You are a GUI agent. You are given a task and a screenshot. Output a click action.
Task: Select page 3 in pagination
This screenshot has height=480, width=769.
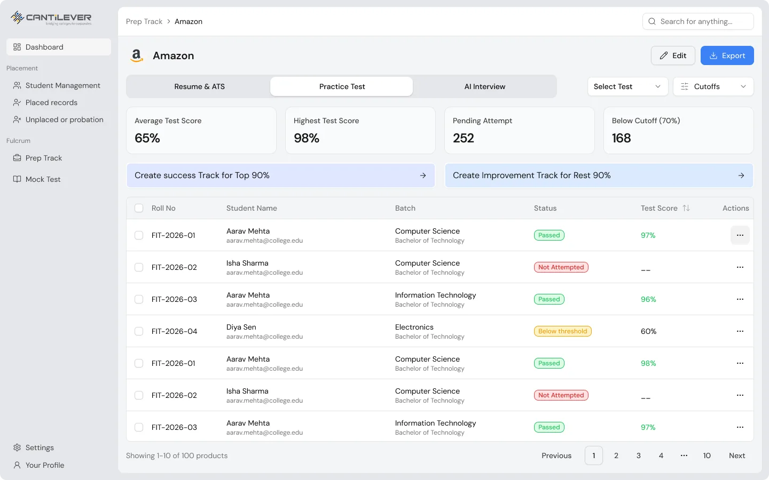pyautogui.click(x=639, y=455)
